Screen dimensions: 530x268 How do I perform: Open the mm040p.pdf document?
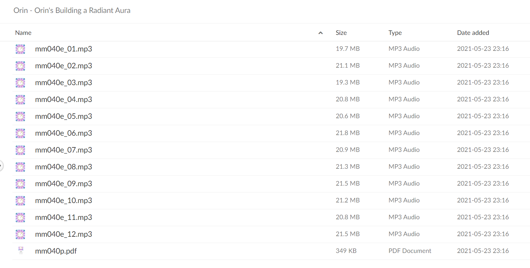(56, 251)
